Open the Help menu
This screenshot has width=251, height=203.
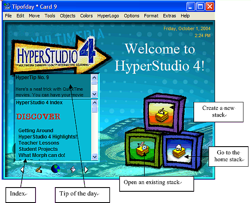point(185,16)
